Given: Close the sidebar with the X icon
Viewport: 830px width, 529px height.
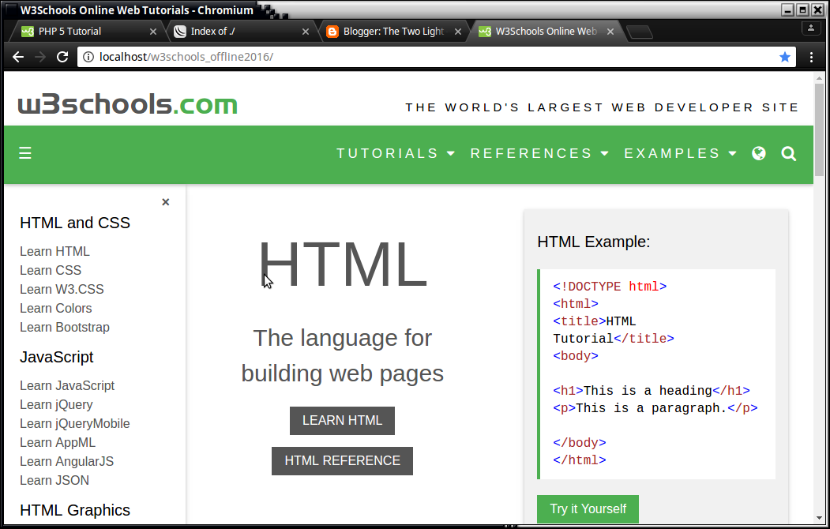Looking at the screenshot, I should pos(166,202).
